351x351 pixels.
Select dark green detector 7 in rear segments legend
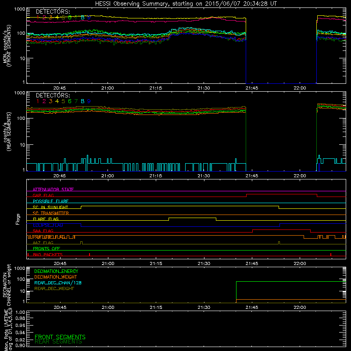coord(76,101)
